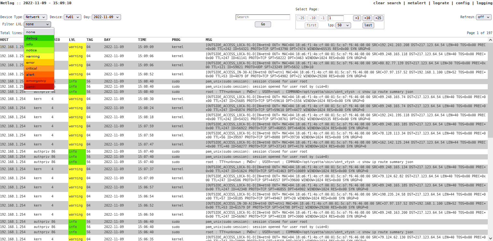The image size is (493, 241).
Task: Click the DAY column header
Action: (107, 40)
